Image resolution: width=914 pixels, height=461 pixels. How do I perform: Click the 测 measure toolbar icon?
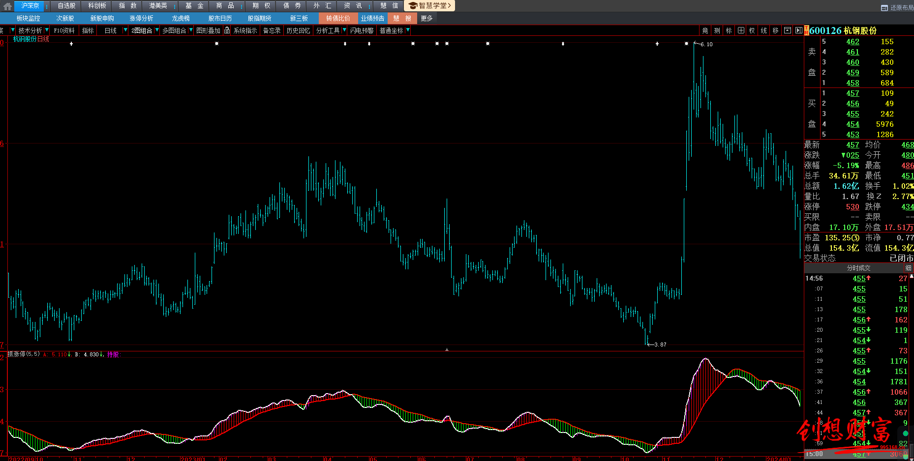coord(717,30)
